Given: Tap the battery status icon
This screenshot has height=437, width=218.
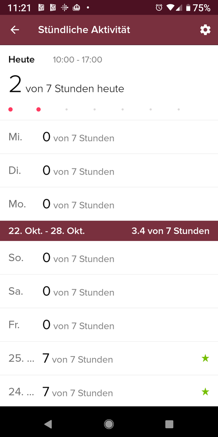Looking at the screenshot, I should (188, 8).
